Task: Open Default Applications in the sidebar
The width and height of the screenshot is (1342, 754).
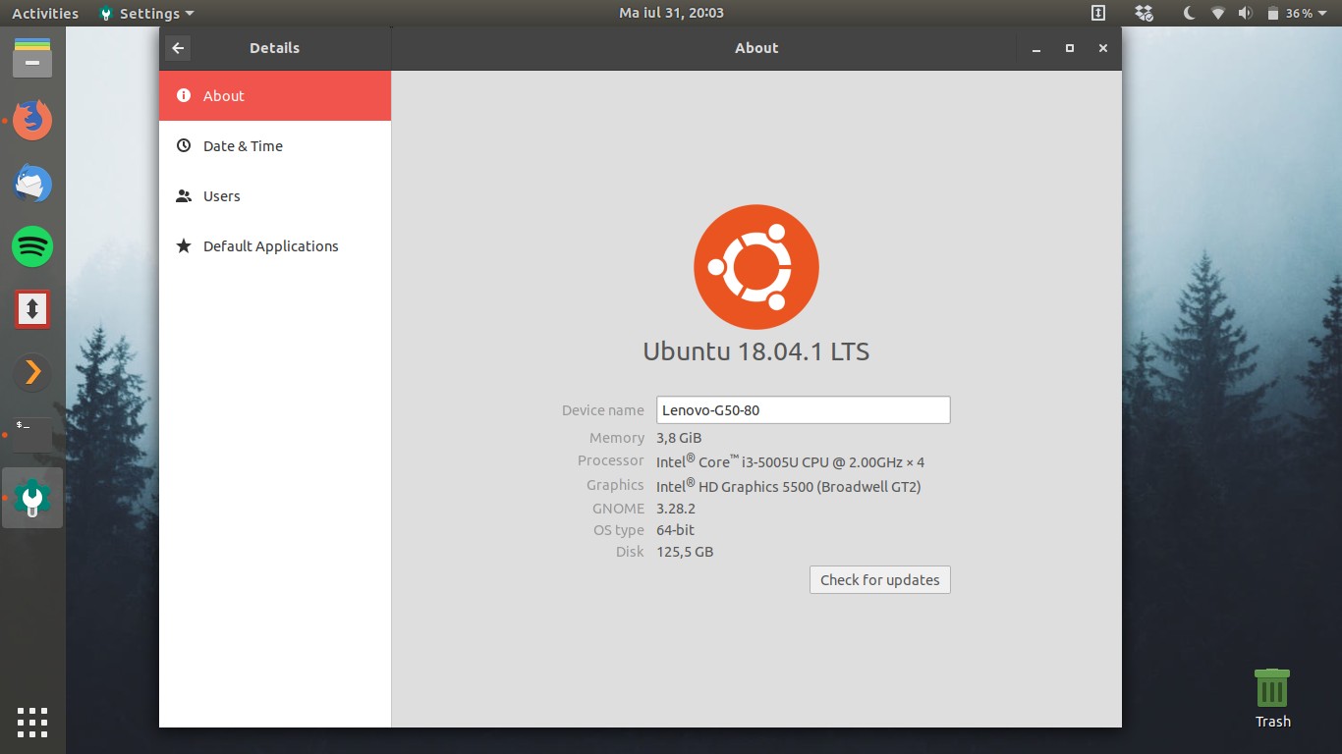Action: click(x=270, y=246)
